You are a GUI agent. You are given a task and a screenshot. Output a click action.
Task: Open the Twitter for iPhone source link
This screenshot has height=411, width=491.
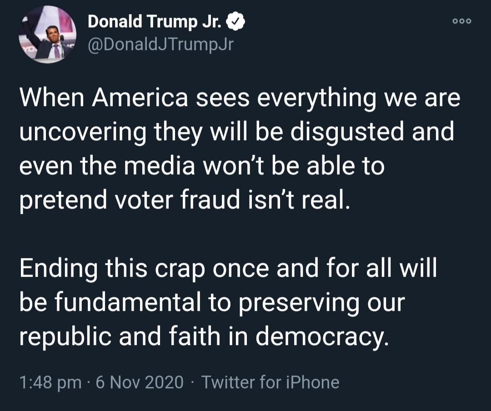point(270,382)
